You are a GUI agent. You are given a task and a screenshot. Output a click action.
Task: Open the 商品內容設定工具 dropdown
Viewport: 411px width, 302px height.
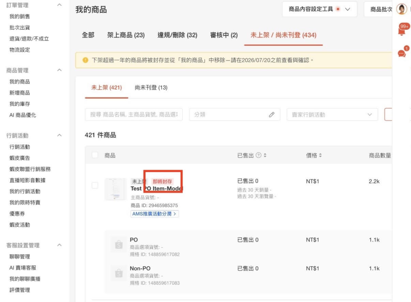coord(320,9)
